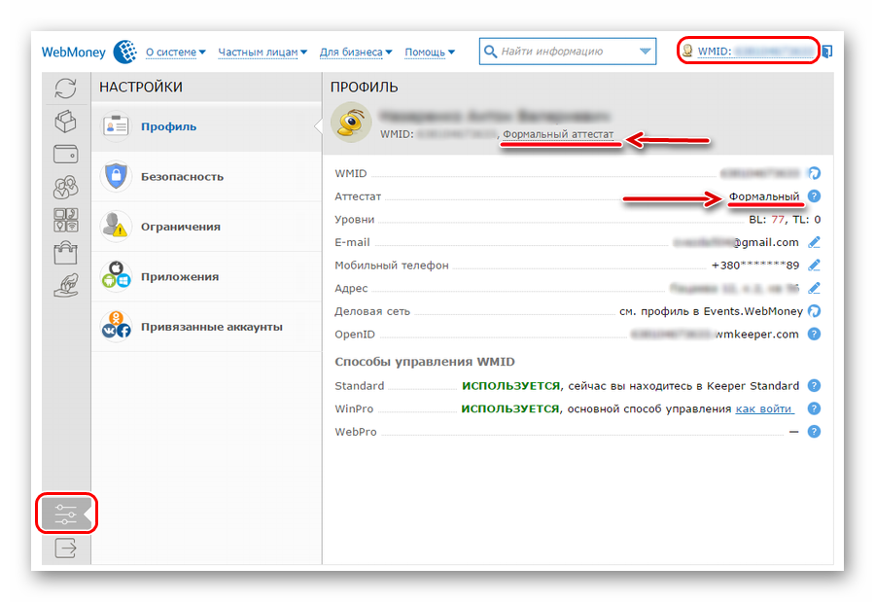
Task: Select the Приложения settings section
Action: click(x=206, y=276)
